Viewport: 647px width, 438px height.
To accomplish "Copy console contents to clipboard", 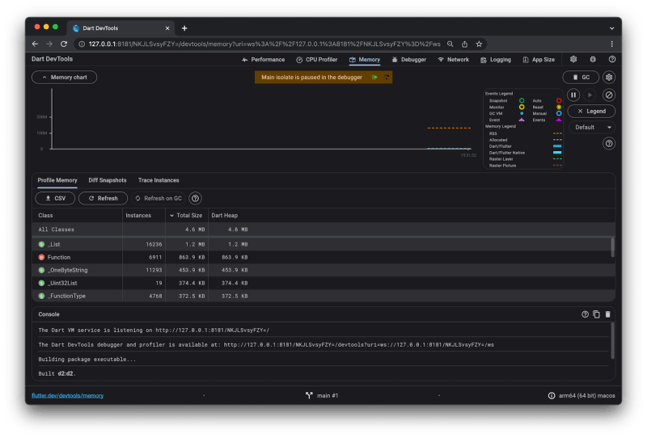I will [x=596, y=314].
